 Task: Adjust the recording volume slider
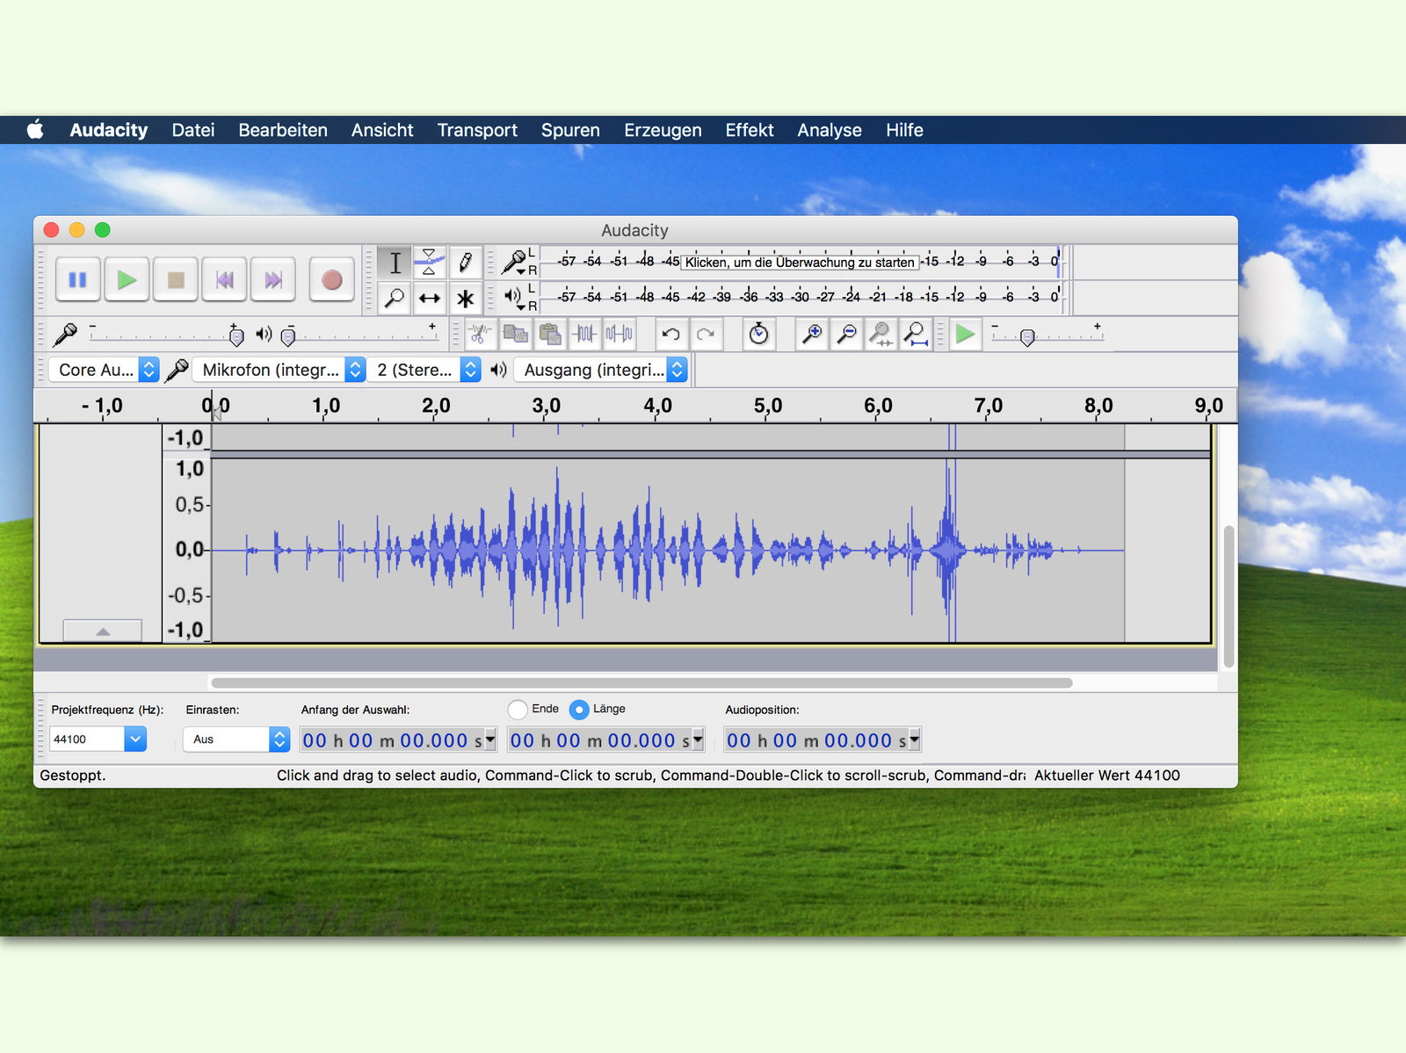(236, 335)
